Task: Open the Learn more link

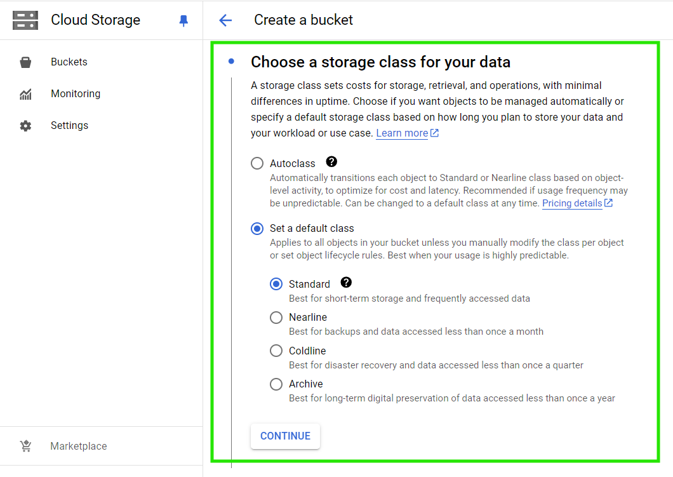Action: tap(402, 133)
